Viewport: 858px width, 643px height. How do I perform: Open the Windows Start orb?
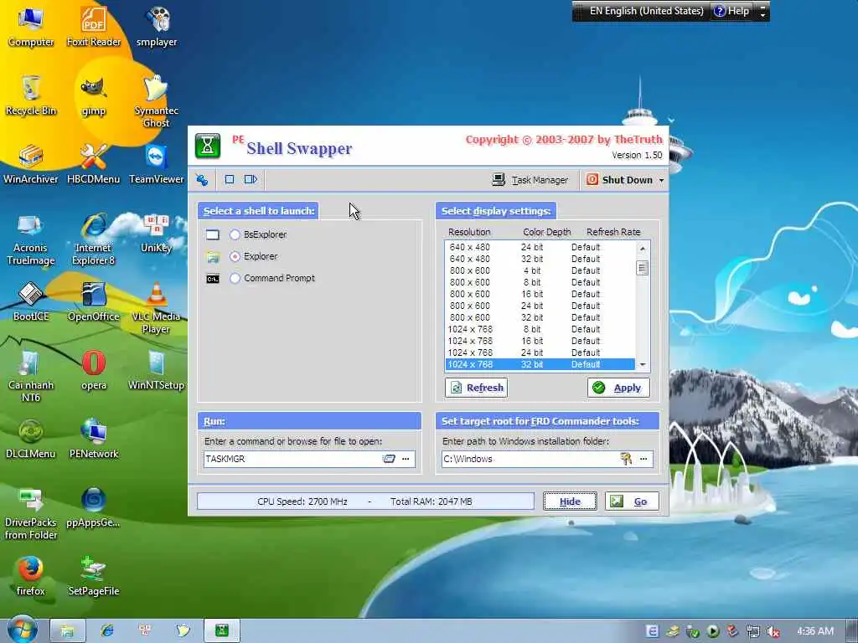click(x=22, y=630)
